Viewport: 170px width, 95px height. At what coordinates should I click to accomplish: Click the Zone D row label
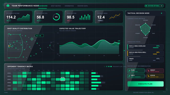point(9,83)
